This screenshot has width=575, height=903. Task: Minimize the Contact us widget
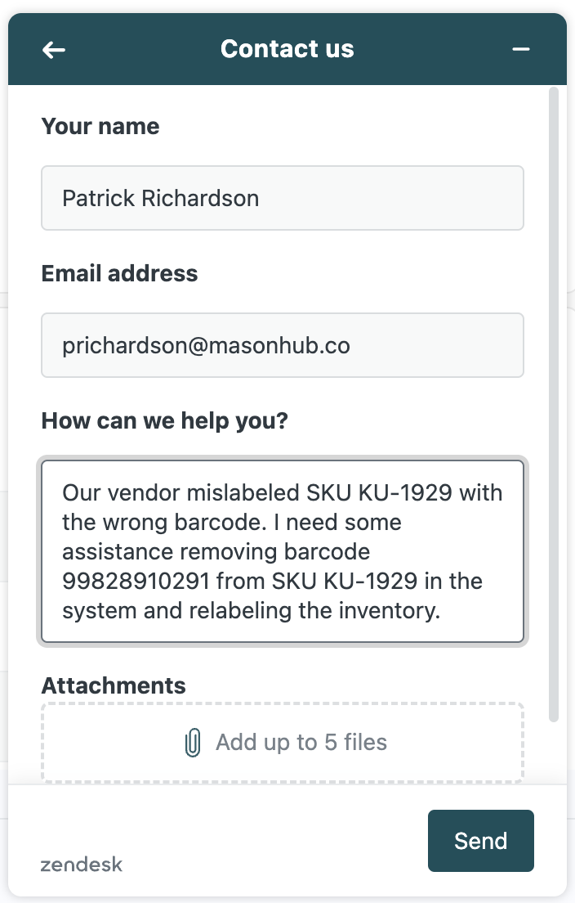521,50
